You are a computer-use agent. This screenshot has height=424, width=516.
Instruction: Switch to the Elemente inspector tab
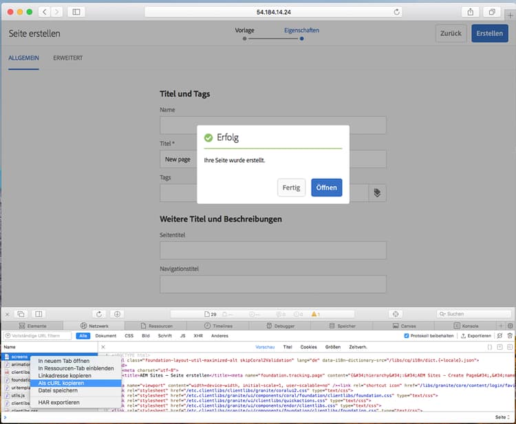click(x=32, y=326)
